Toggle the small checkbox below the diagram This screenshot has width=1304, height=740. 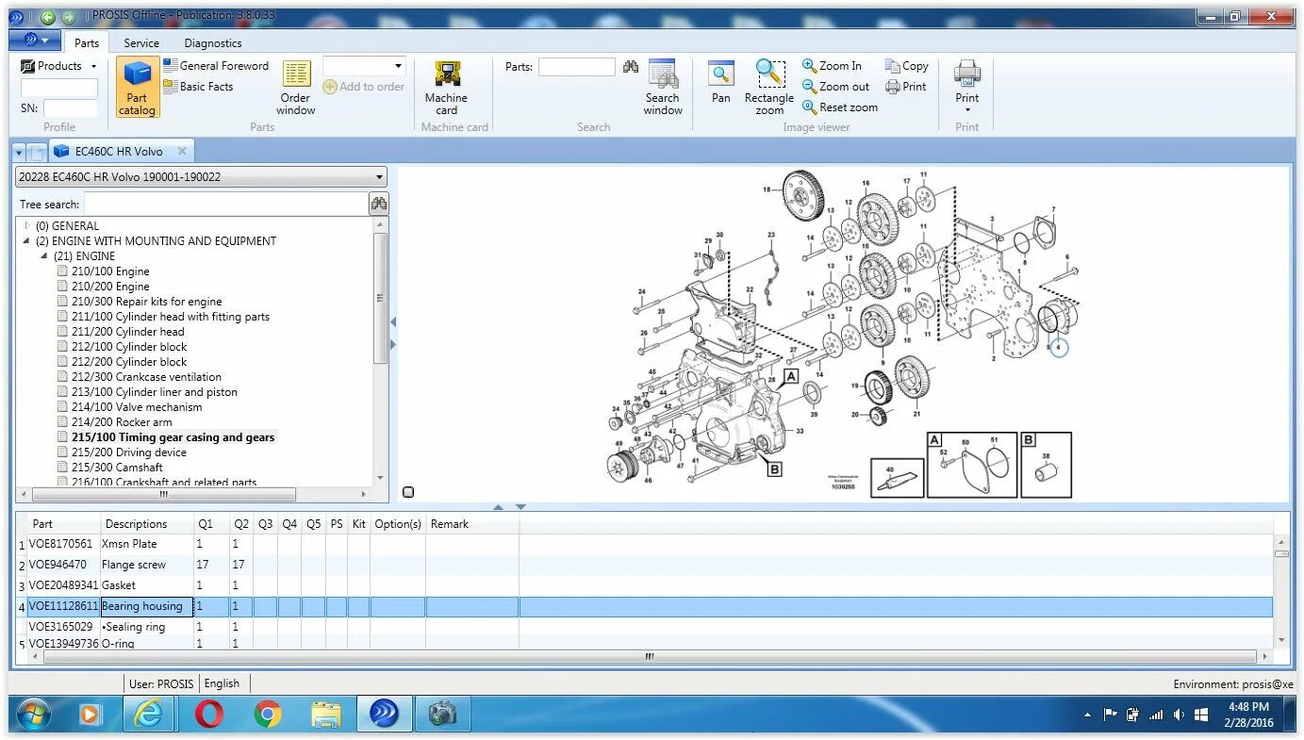click(407, 492)
